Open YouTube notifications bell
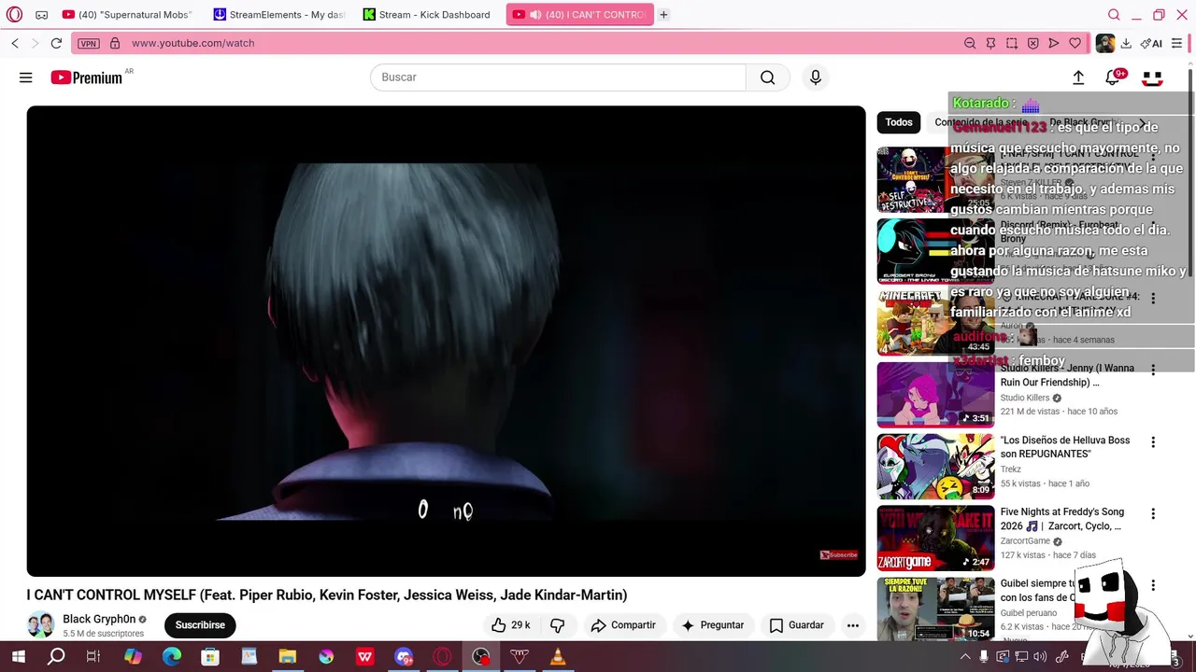 click(x=1113, y=77)
